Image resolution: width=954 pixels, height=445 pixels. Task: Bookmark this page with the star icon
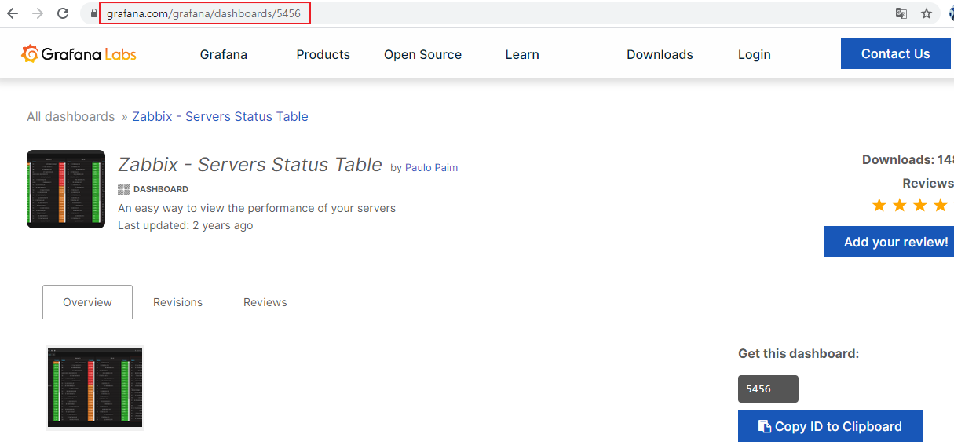[927, 13]
